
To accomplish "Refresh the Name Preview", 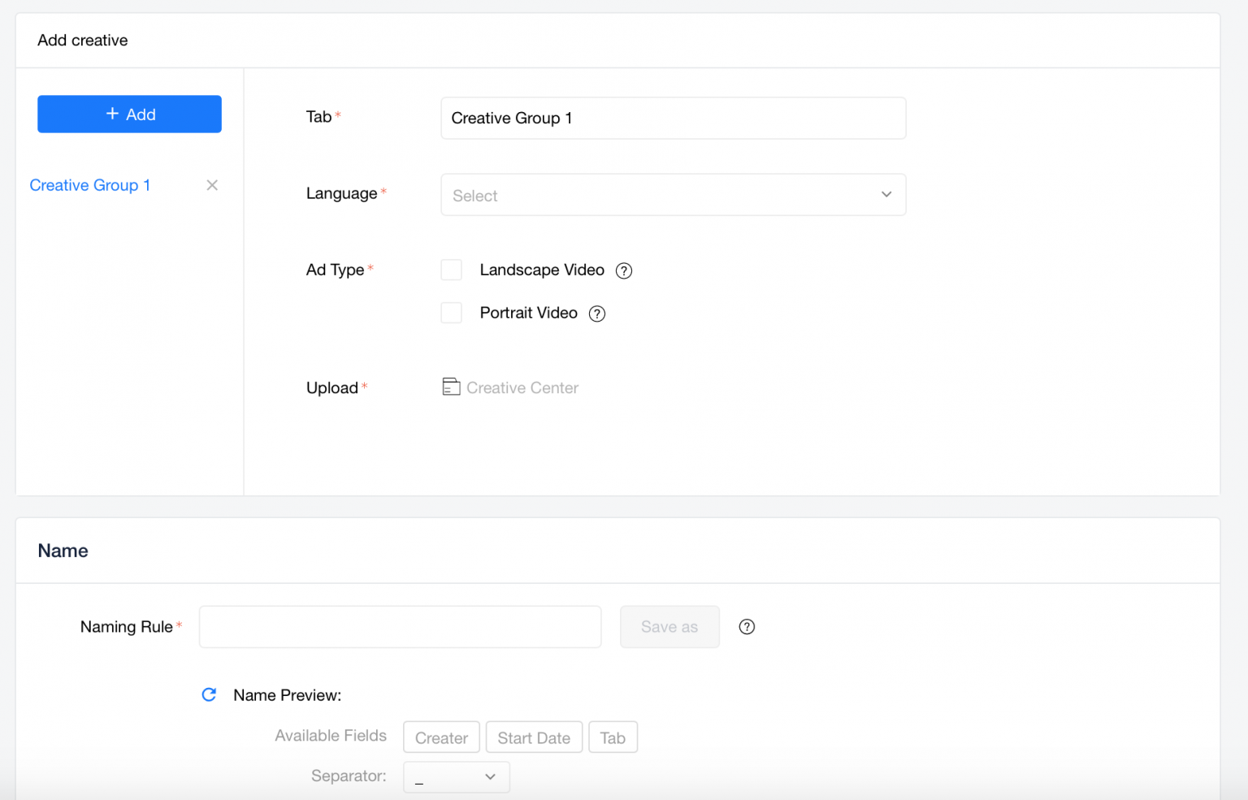I will 209,694.
